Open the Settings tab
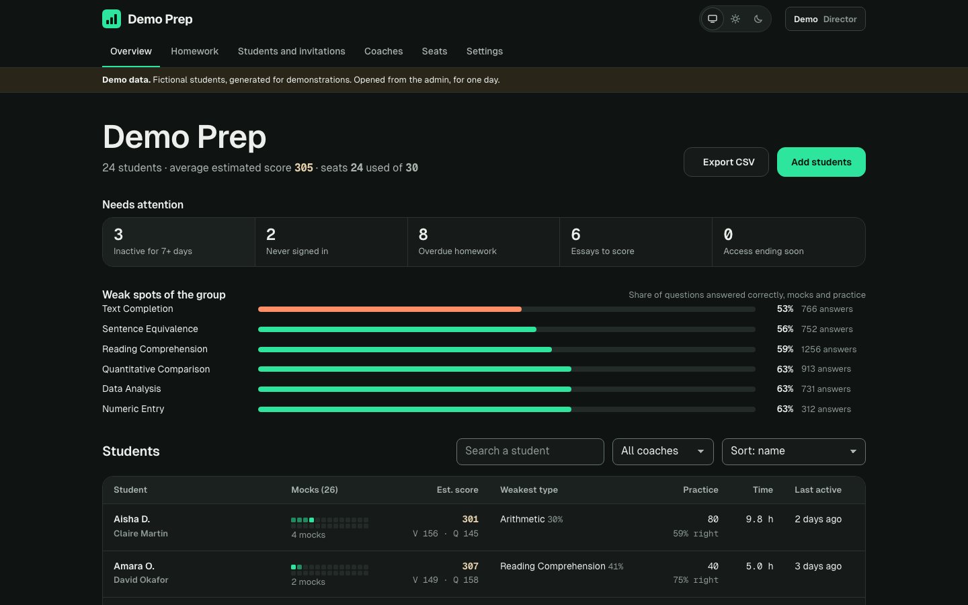This screenshot has width=968, height=605. (484, 51)
